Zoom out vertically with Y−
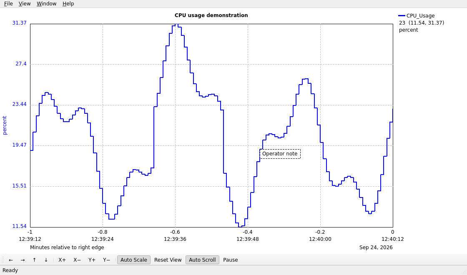Image resolution: width=467 pixels, height=275 pixels. pos(106,260)
